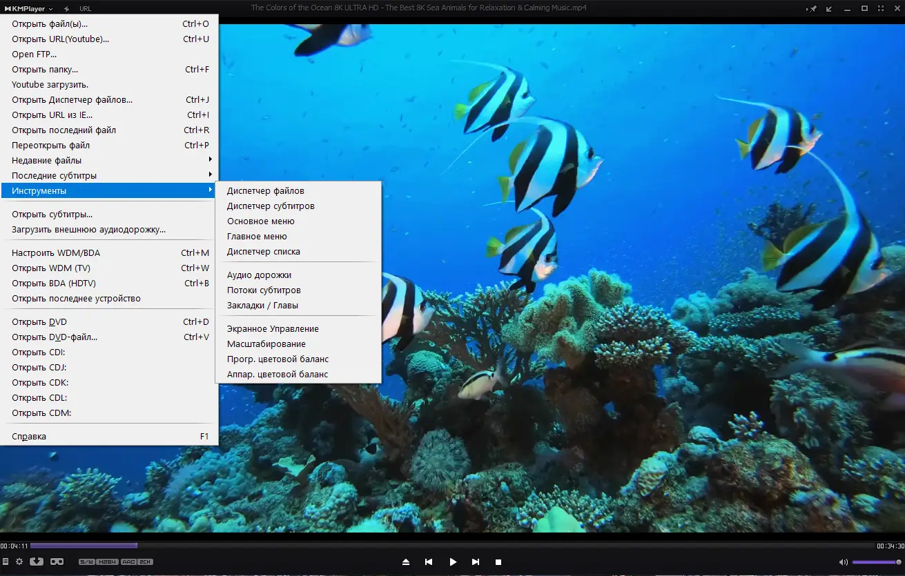Click Youtube загрузить.
905x576 pixels.
coord(109,84)
